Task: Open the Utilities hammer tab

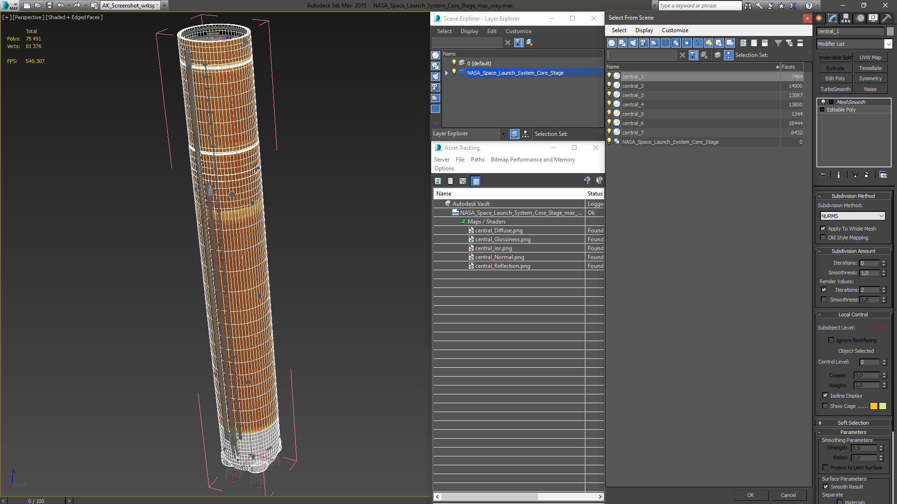Action: pos(886,18)
